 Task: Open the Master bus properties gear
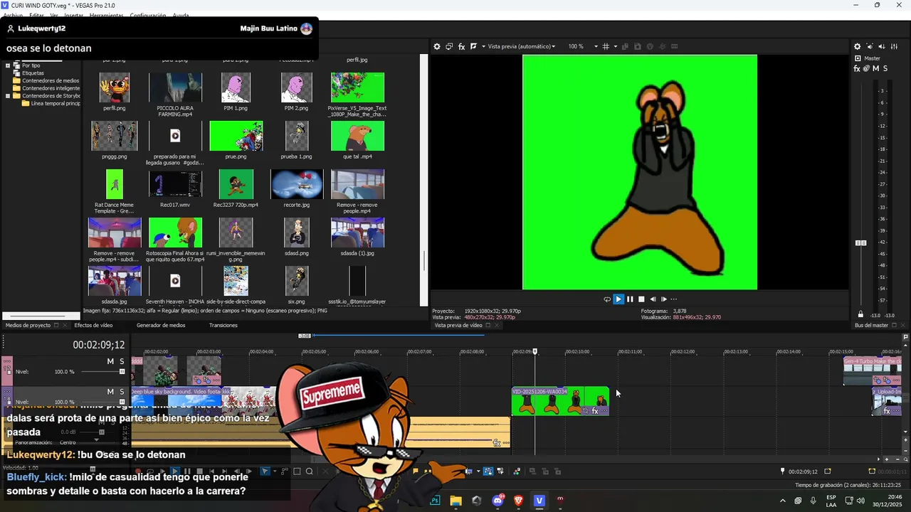pyautogui.click(x=857, y=46)
